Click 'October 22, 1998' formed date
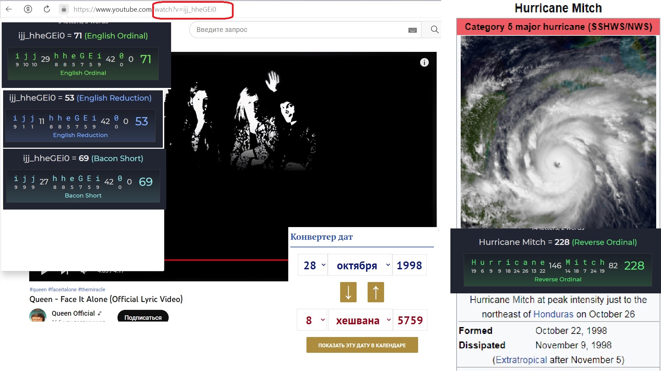The width and height of the screenshot is (661, 371). pyautogui.click(x=571, y=330)
